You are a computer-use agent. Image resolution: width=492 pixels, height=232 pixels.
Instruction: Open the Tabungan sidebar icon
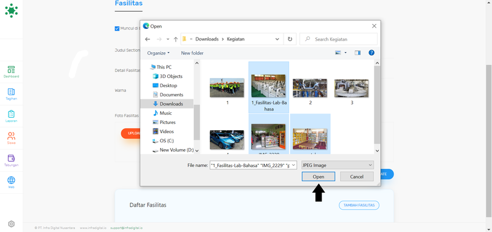[11, 160]
